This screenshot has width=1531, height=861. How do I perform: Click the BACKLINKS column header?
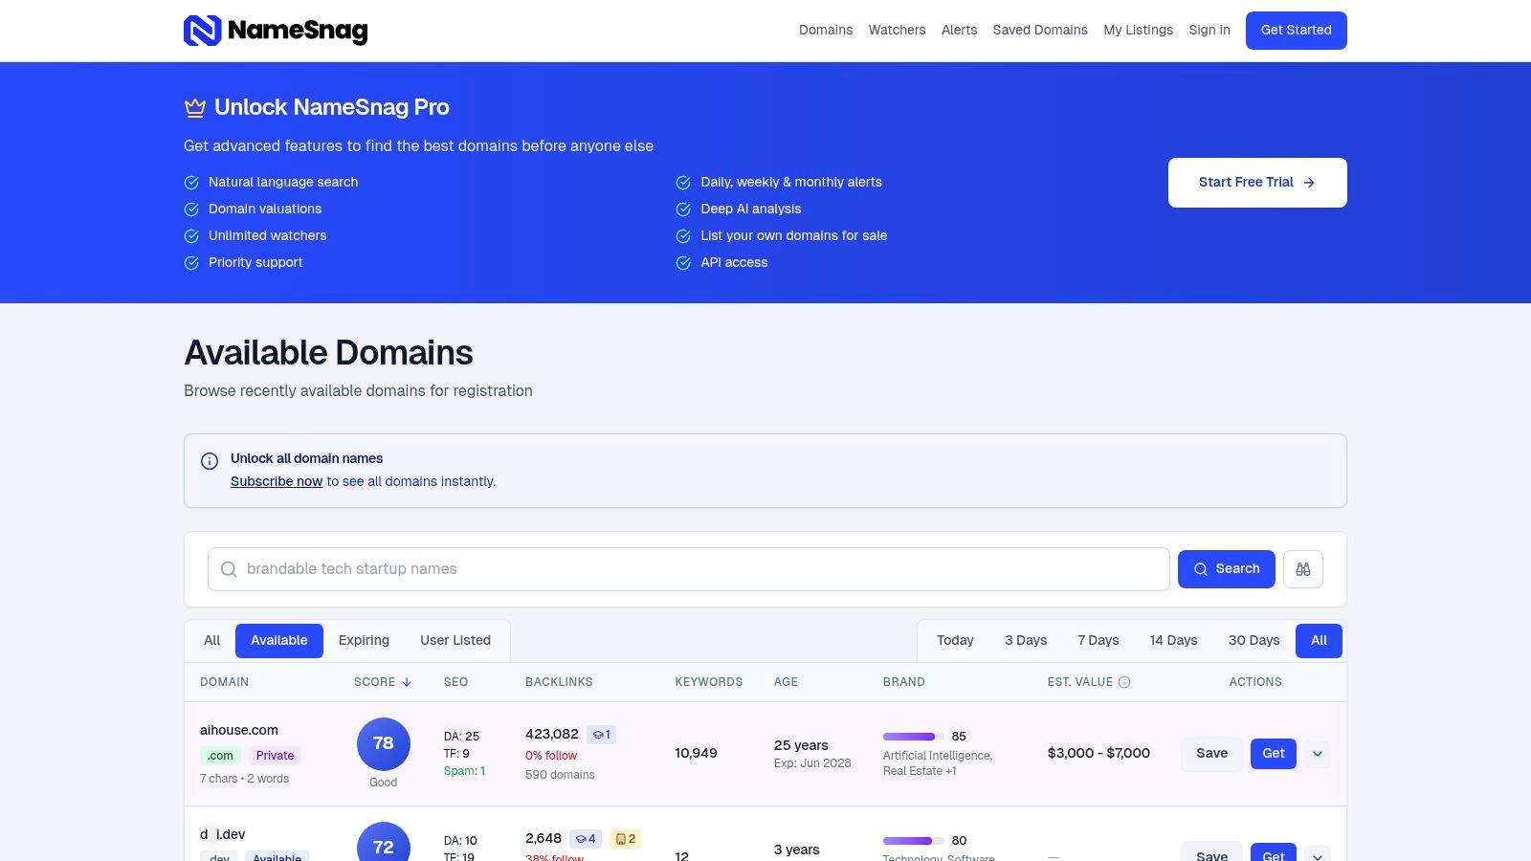[x=559, y=682]
